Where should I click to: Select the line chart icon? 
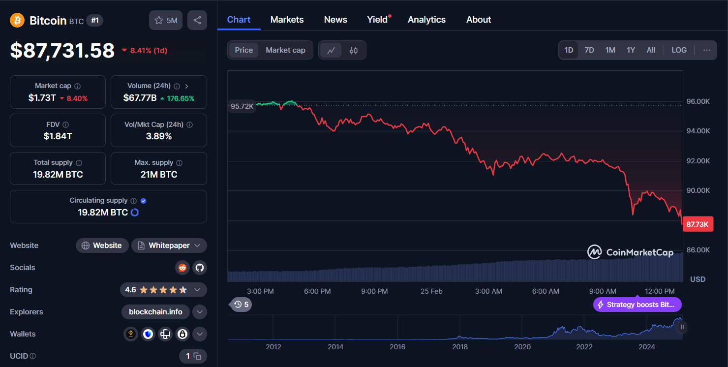[331, 50]
